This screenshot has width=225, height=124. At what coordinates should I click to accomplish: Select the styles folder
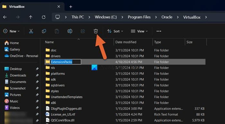(125, 91)
